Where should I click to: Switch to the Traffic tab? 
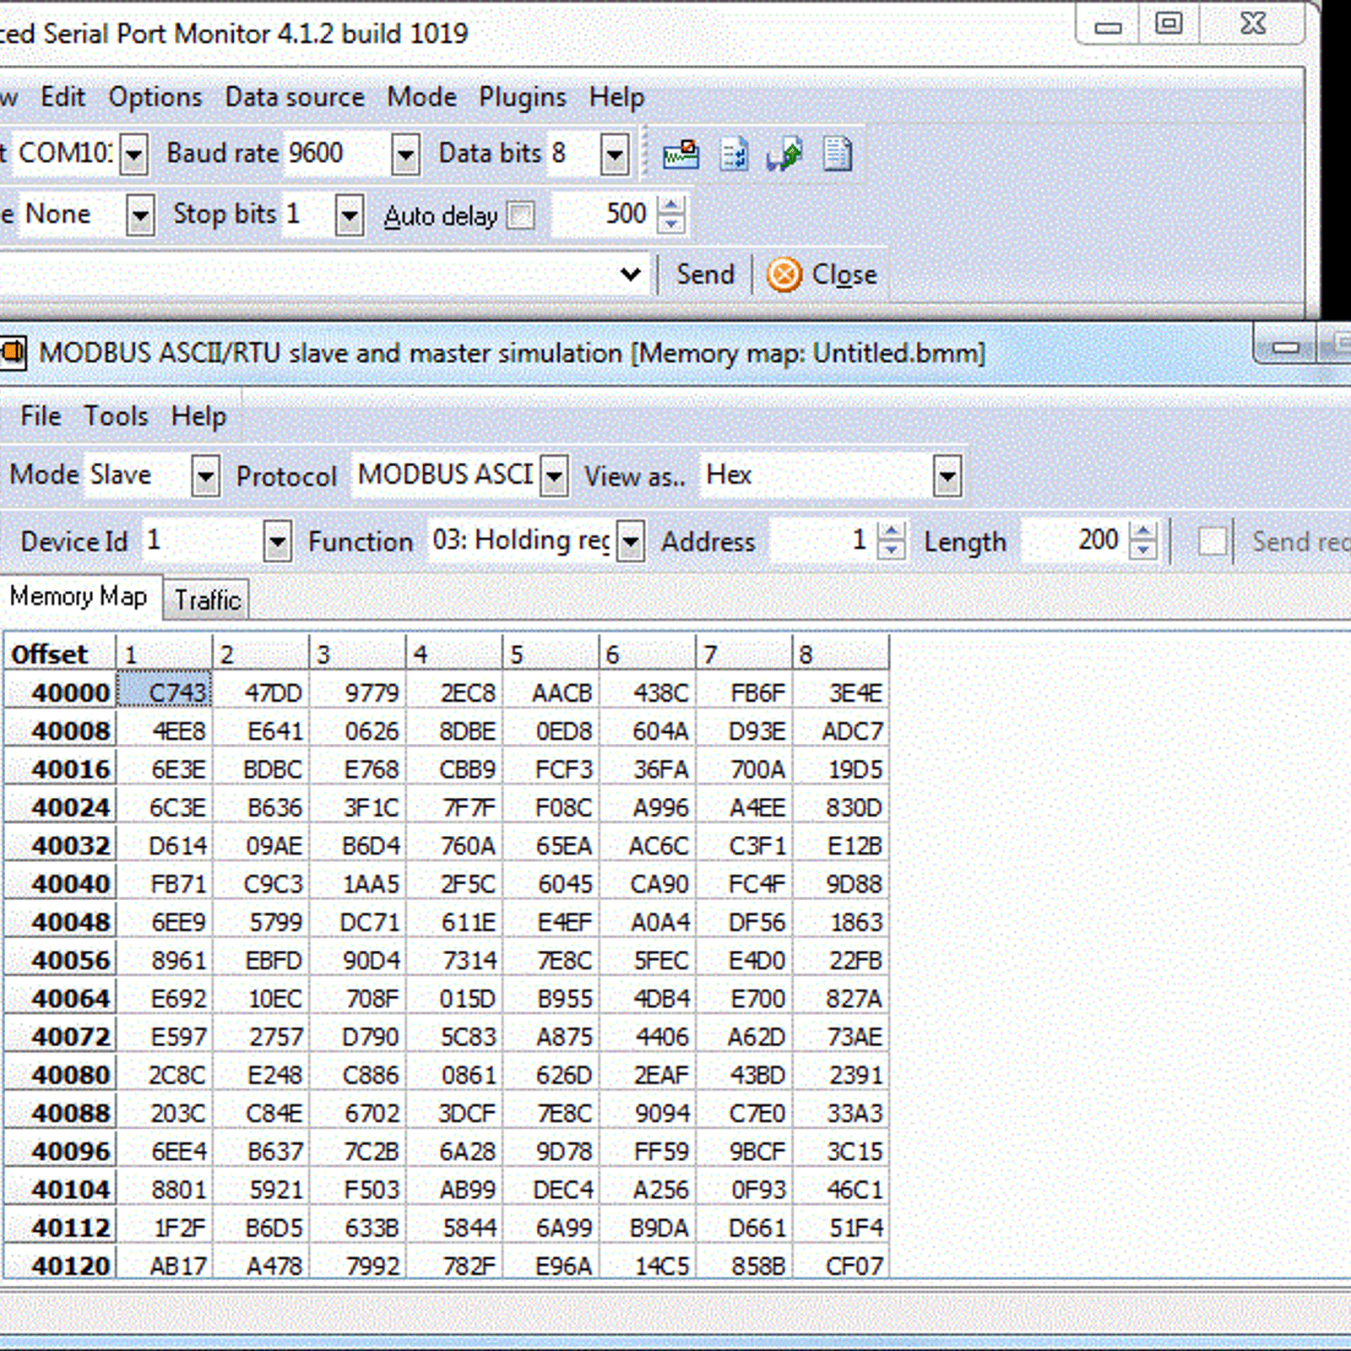(x=207, y=600)
